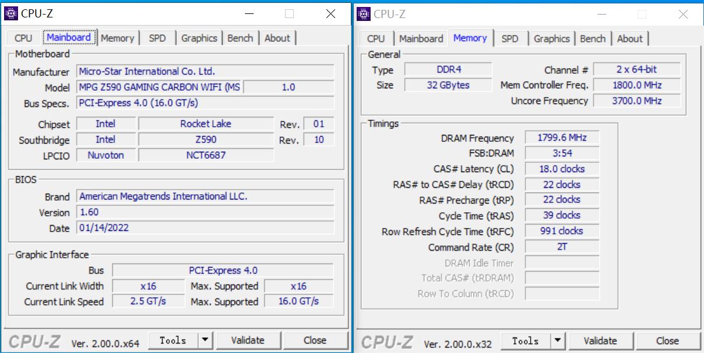Close the Mainboard CPU-Z window with the title bar X
Image resolution: width=704 pixels, height=353 pixels.
[330, 13]
